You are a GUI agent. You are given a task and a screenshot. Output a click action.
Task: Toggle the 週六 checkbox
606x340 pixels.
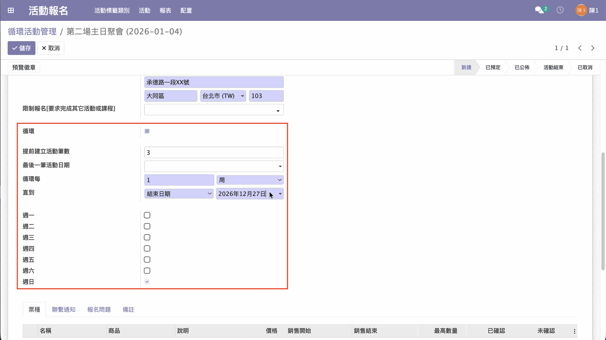point(147,271)
